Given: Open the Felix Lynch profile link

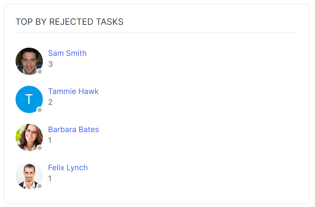Looking at the screenshot, I should pos(68,168).
